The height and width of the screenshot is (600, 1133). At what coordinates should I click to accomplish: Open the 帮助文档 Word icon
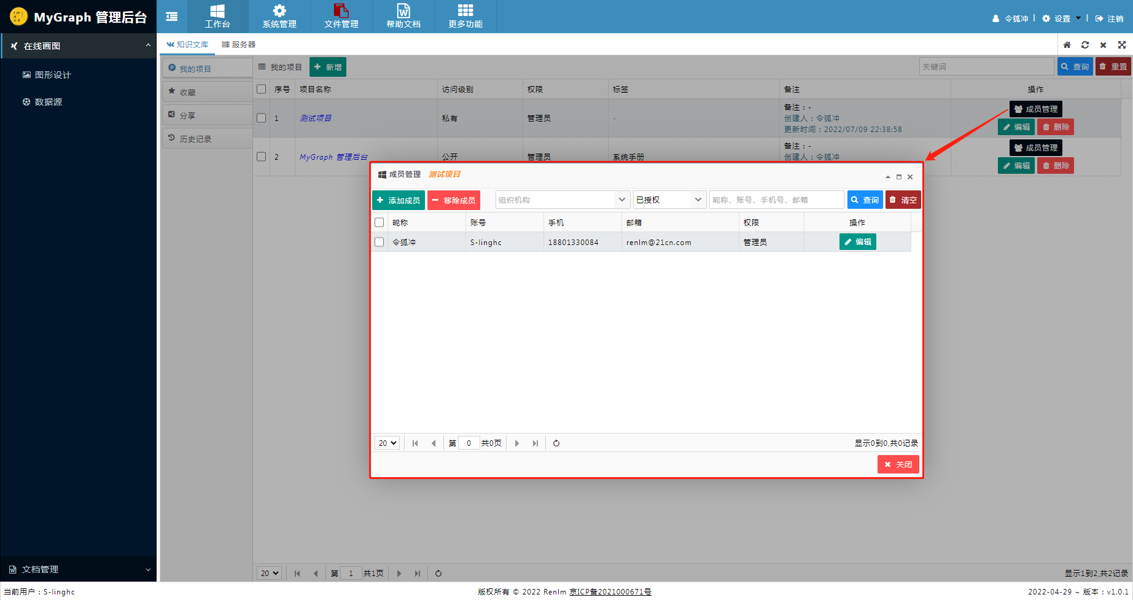point(403,17)
